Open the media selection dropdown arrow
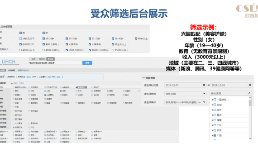258x163 pixels. 204,102
